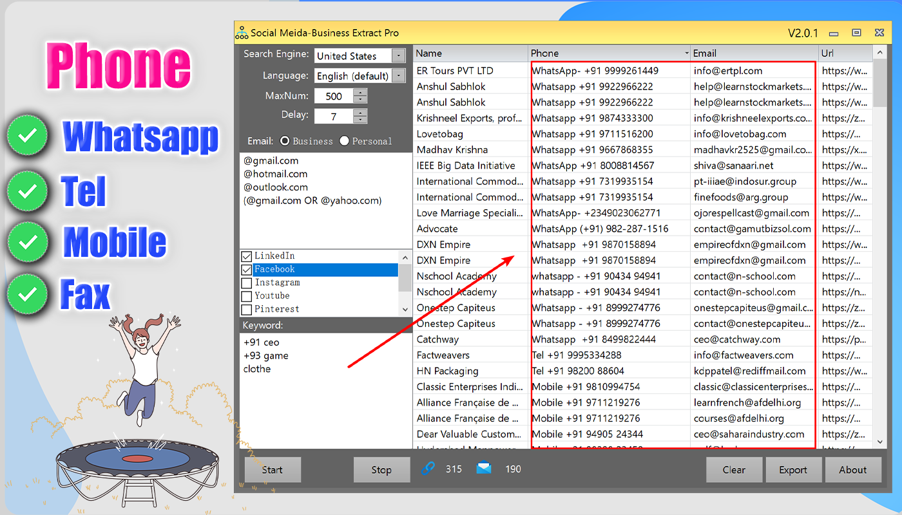Screen dimensions: 902x515
Task: Open the Phone column header dropdown arrow
Action: 686,53
